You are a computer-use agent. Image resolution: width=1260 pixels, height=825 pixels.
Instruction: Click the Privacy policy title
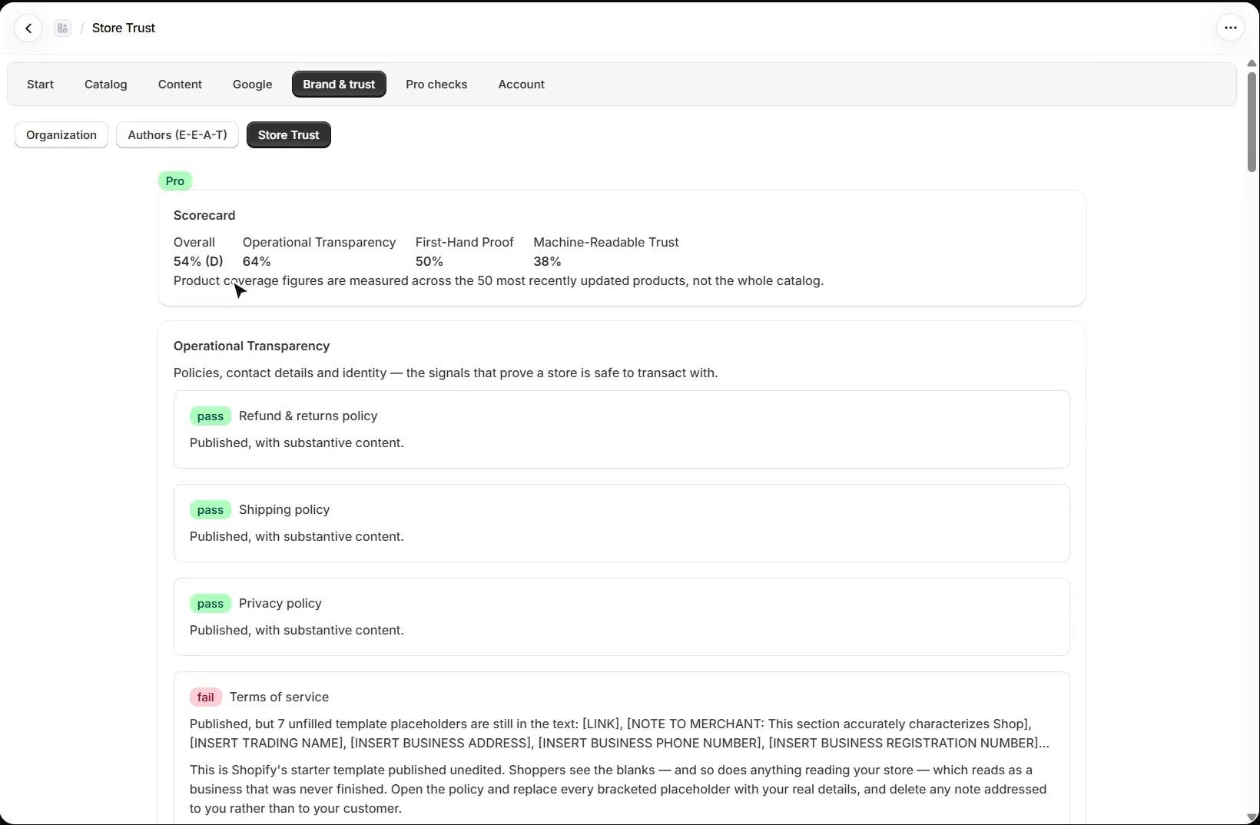[x=280, y=604]
